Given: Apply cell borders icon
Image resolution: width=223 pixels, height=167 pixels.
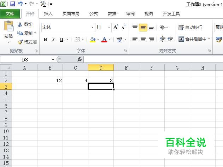Looking at the screenshot, I should (77, 40).
